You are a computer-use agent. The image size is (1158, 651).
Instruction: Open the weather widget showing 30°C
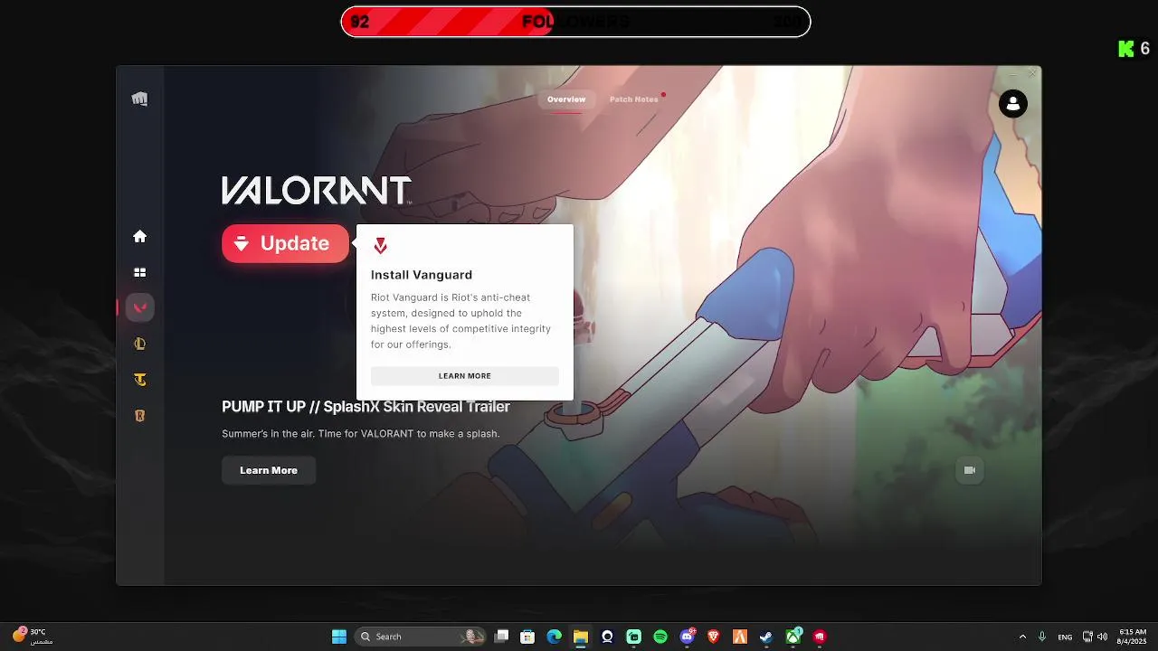pyautogui.click(x=31, y=637)
